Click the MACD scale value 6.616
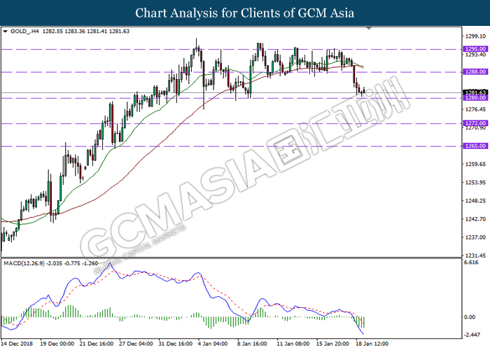This screenshot has width=490, height=350. (471, 262)
